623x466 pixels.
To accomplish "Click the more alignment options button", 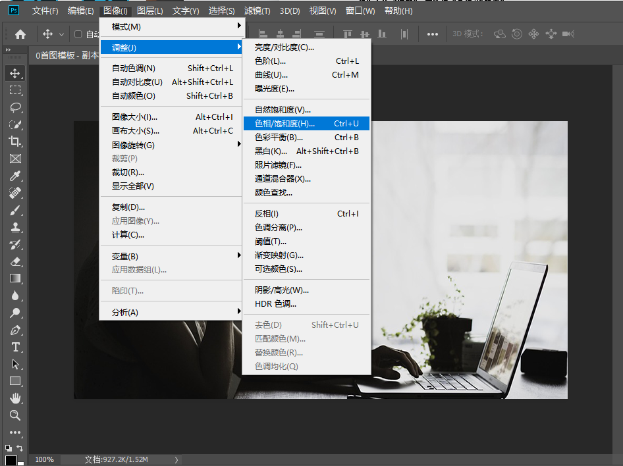I will [x=433, y=34].
